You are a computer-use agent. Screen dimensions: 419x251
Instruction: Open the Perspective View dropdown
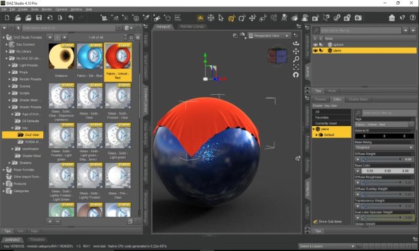(269, 35)
